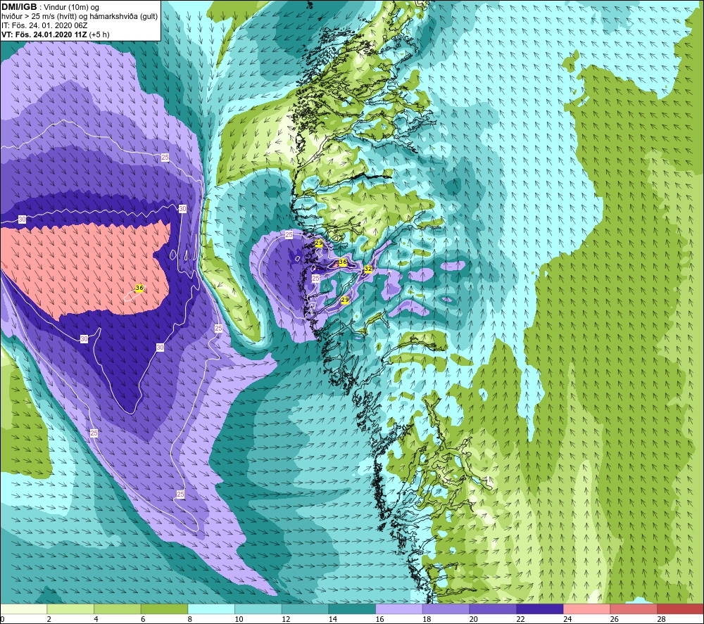Click the legend scale number 24

point(567,619)
